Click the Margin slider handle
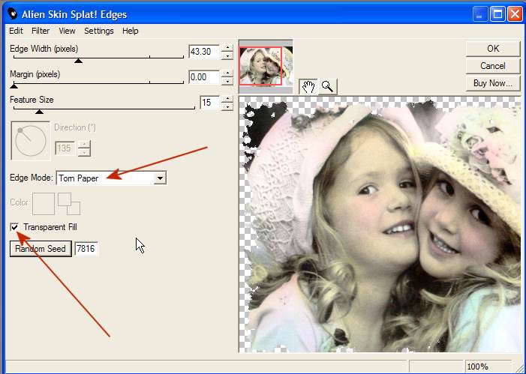The width and height of the screenshot is (526, 374). (14, 85)
